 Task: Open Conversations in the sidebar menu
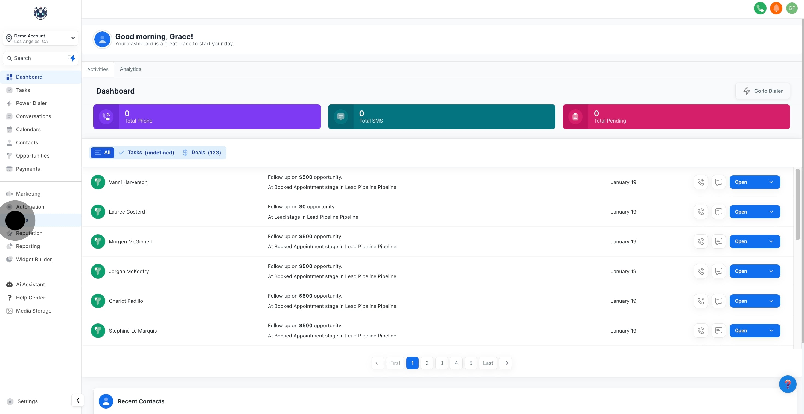[x=33, y=116]
